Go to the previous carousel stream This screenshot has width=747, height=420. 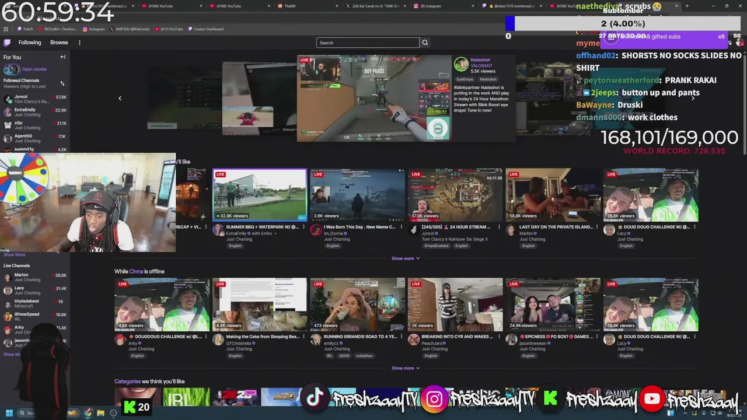coord(120,98)
